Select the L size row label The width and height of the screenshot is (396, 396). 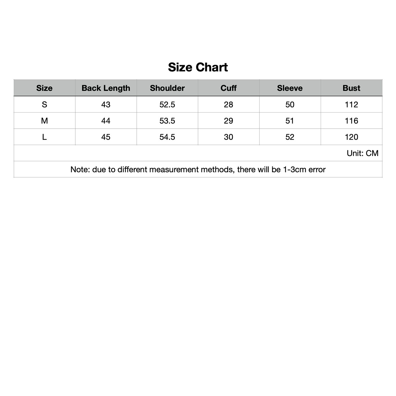[x=44, y=137]
